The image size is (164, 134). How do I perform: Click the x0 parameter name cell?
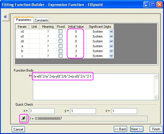tap(22, 31)
